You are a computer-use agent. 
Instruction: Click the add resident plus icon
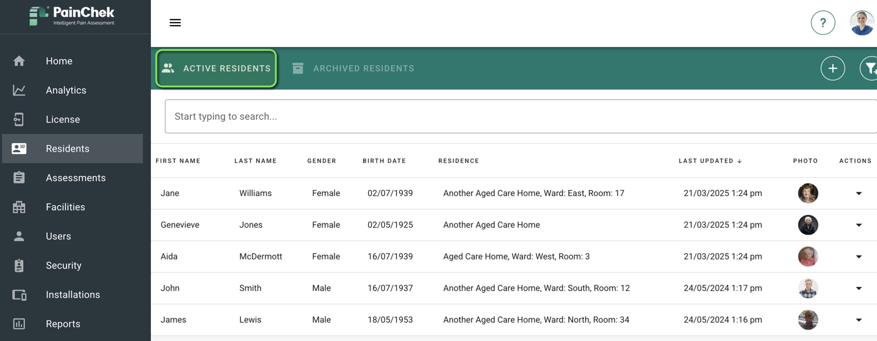pos(832,68)
